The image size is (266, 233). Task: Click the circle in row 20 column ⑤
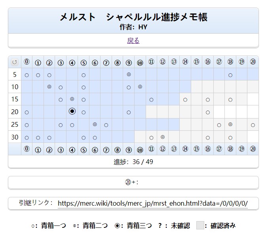click(84, 113)
